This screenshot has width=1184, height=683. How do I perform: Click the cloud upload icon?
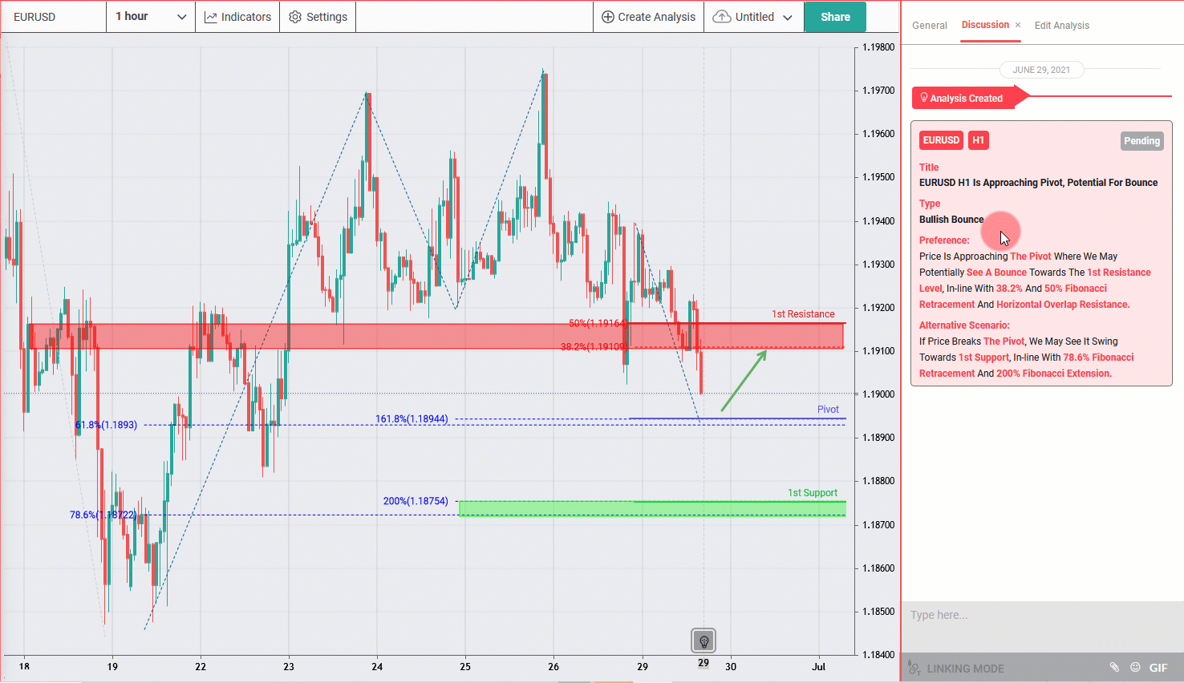(x=722, y=17)
